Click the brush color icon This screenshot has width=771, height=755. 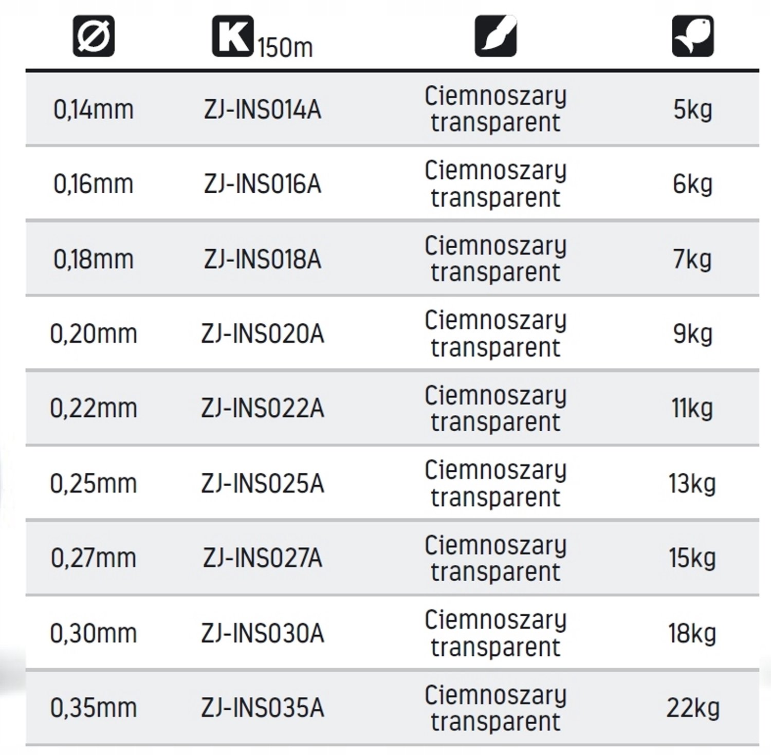point(495,35)
